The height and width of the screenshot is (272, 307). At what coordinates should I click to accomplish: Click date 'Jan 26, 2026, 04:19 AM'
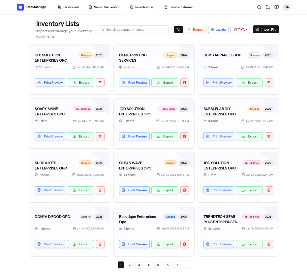91,67
